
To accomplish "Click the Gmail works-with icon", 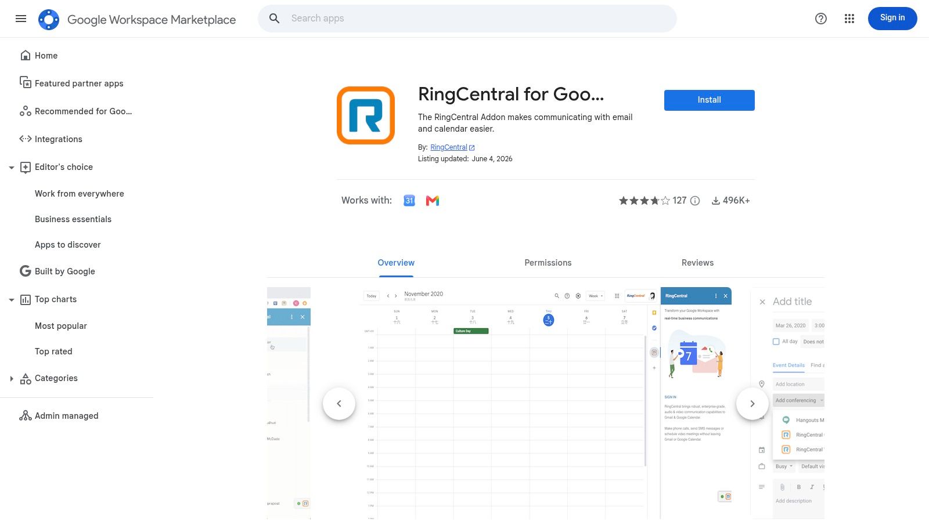I will (x=433, y=201).
